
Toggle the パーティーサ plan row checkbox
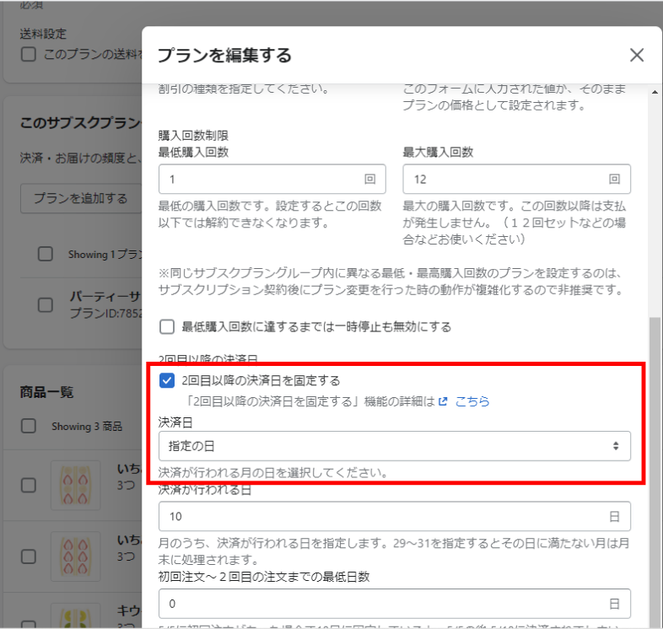click(46, 304)
